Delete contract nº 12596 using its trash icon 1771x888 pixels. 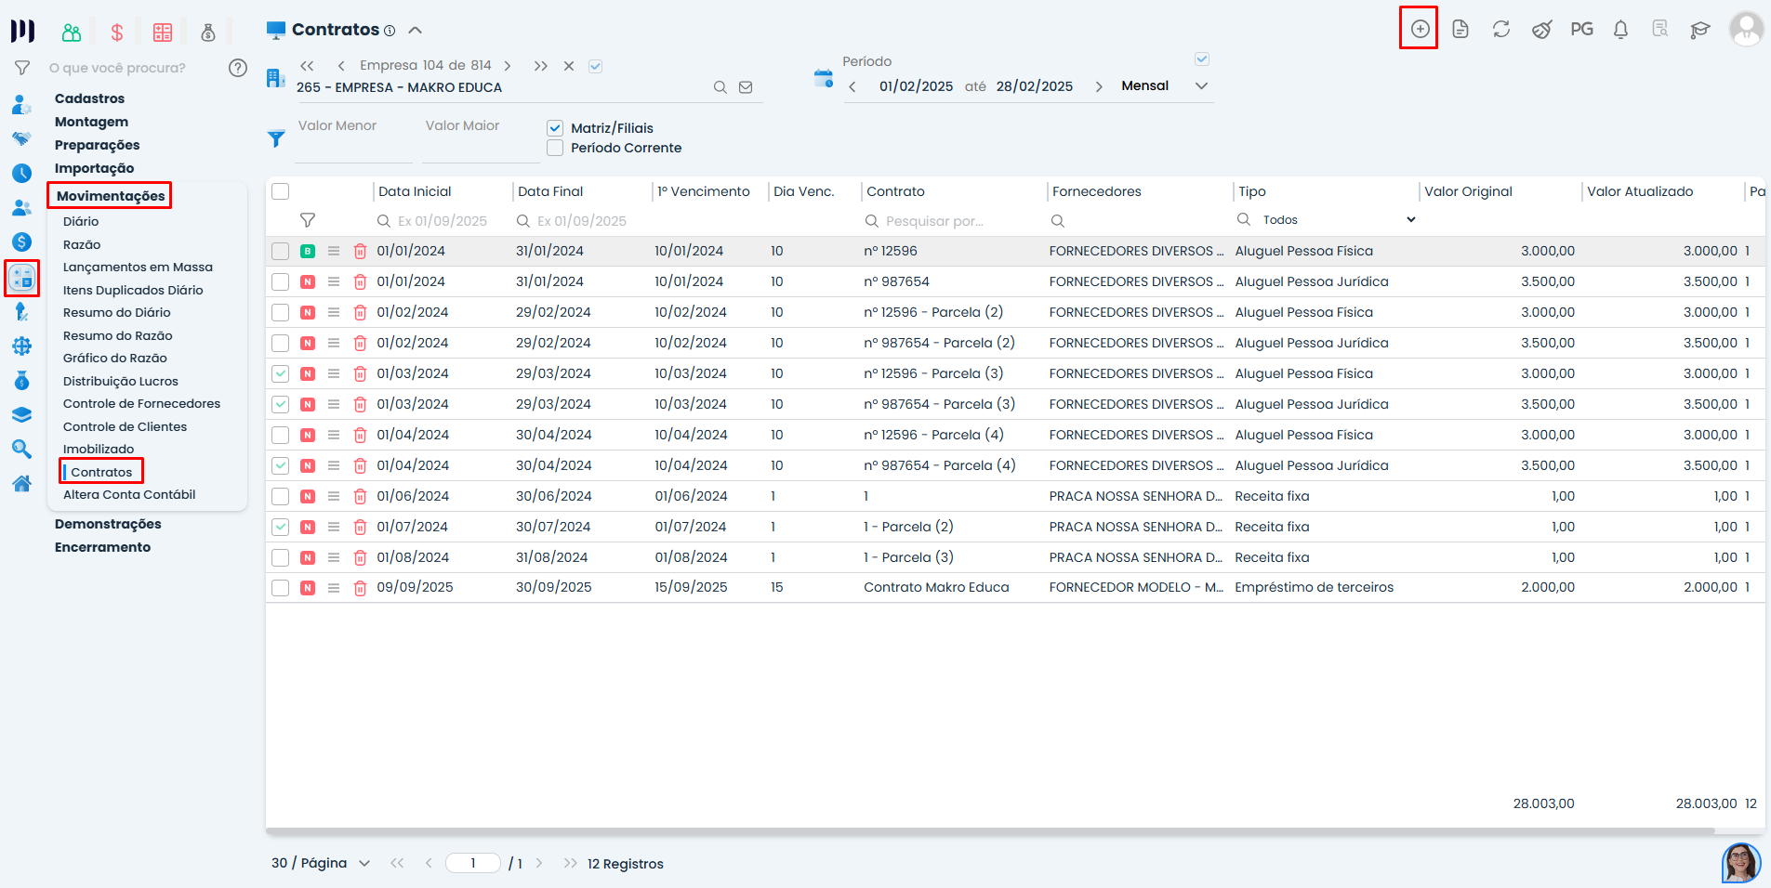click(x=360, y=251)
